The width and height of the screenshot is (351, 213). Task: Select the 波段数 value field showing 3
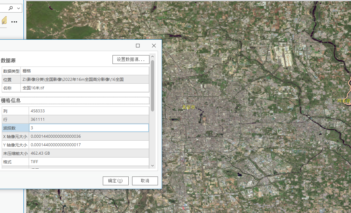pos(89,128)
